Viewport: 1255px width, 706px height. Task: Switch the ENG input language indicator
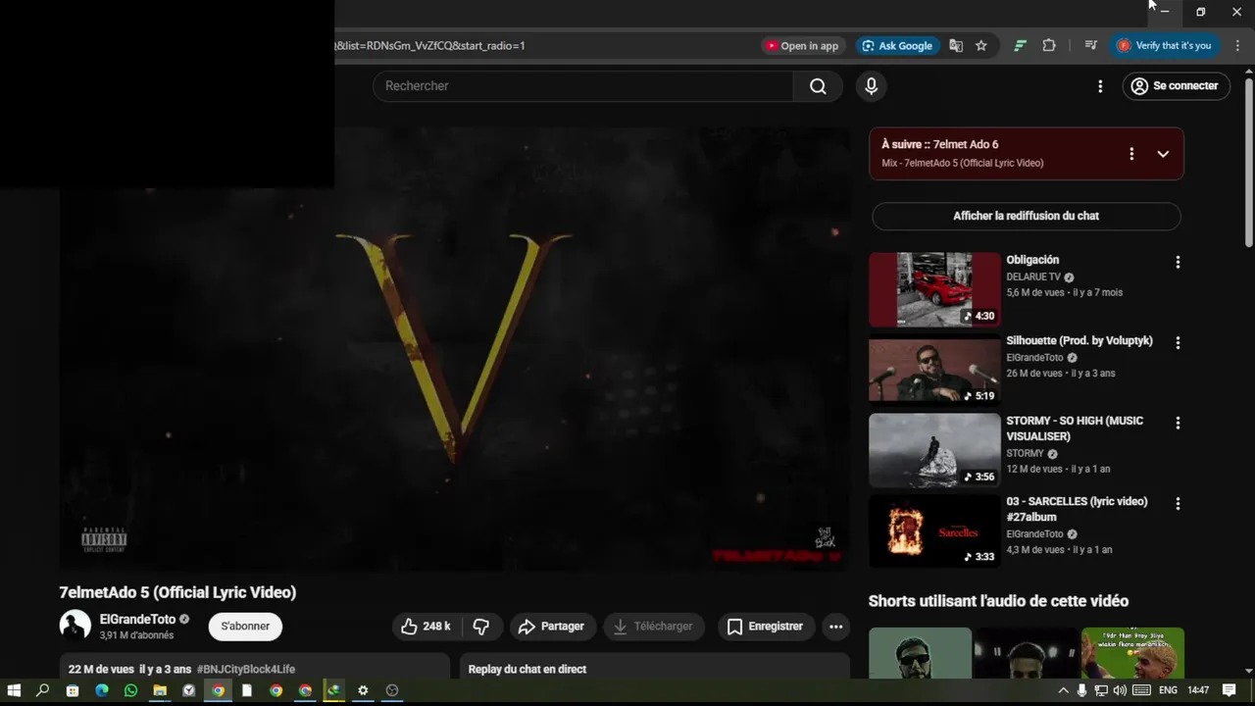tap(1168, 690)
